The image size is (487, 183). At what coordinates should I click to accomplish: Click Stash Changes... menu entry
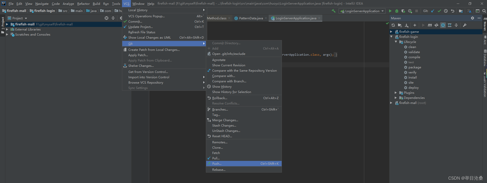click(244, 126)
